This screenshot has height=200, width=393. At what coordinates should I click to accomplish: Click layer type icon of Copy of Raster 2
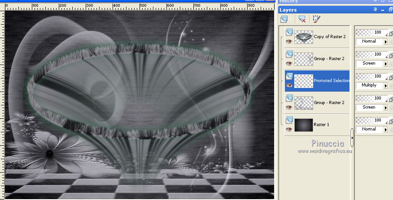(x=289, y=32)
